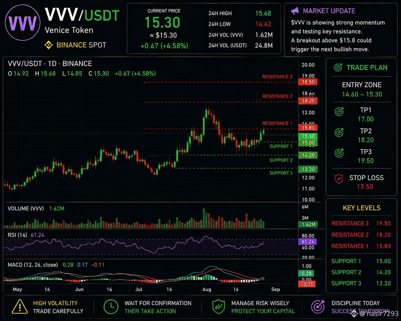
Task: Click the TP3 target value 19.50
Action: [366, 161]
